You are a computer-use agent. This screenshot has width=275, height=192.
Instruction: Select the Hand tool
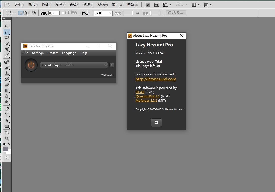tap(7, 133)
